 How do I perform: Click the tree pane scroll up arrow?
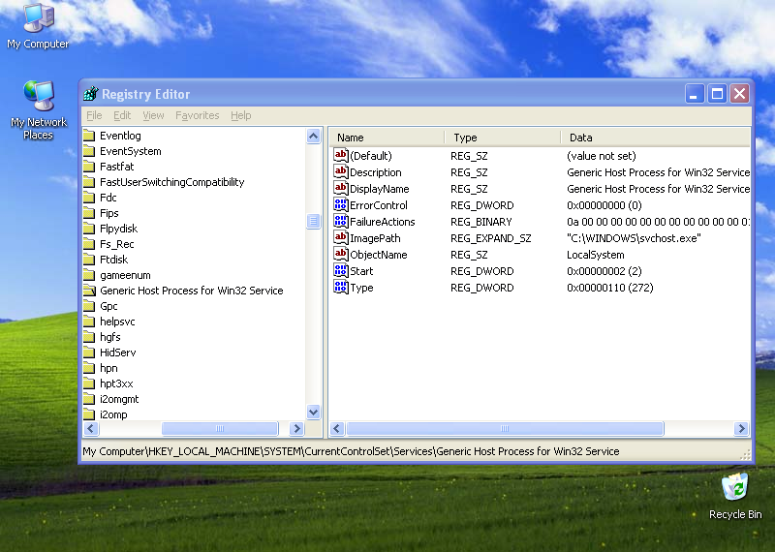click(313, 136)
